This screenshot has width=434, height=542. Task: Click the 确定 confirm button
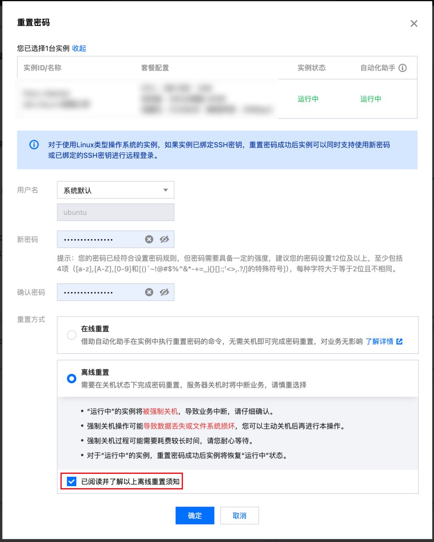[195, 515]
